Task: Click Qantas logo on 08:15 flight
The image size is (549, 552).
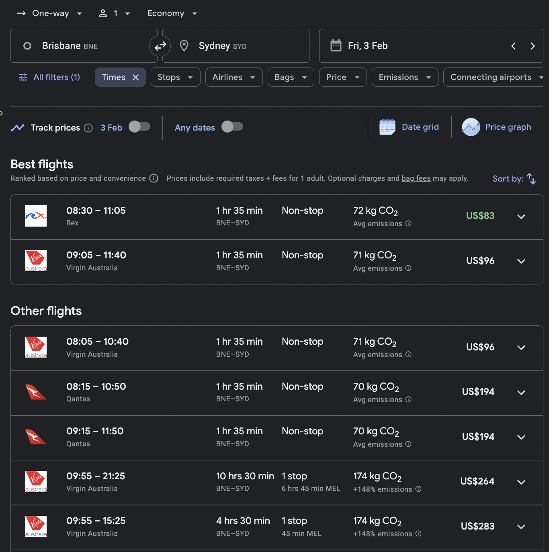Action: (36, 392)
